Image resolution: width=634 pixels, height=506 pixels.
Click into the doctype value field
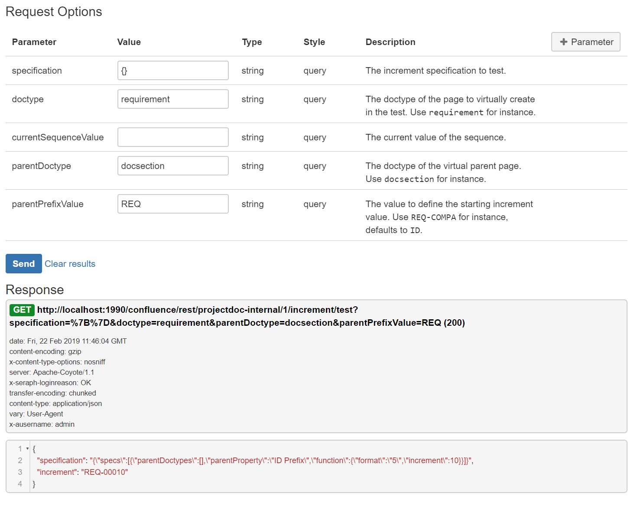click(173, 99)
